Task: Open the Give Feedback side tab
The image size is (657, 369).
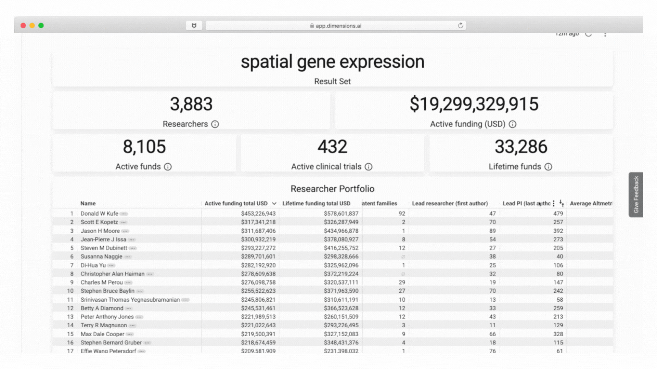Action: [636, 194]
